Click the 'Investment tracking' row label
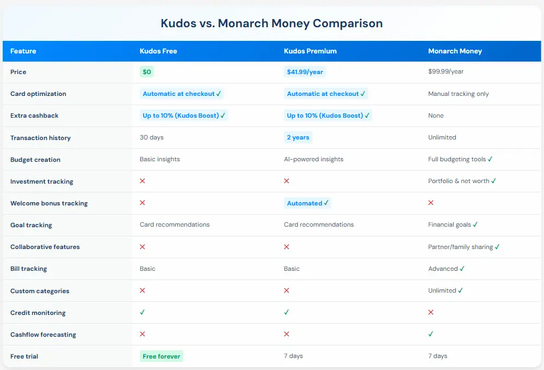This screenshot has height=370, width=544. point(42,181)
